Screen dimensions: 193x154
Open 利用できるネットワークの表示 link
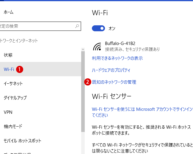[117, 58]
